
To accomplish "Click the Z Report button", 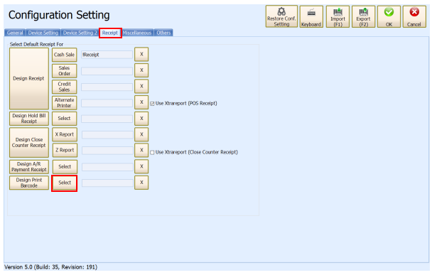I will coord(65,150).
